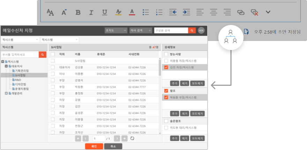Screen dimensions: 307x150
Task: Click the orange 확인 button
Action: pos(94,146)
